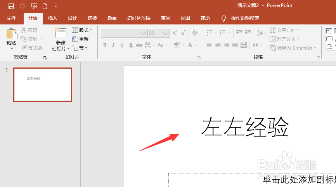Click the 操作说明搜索 search box

(245, 18)
